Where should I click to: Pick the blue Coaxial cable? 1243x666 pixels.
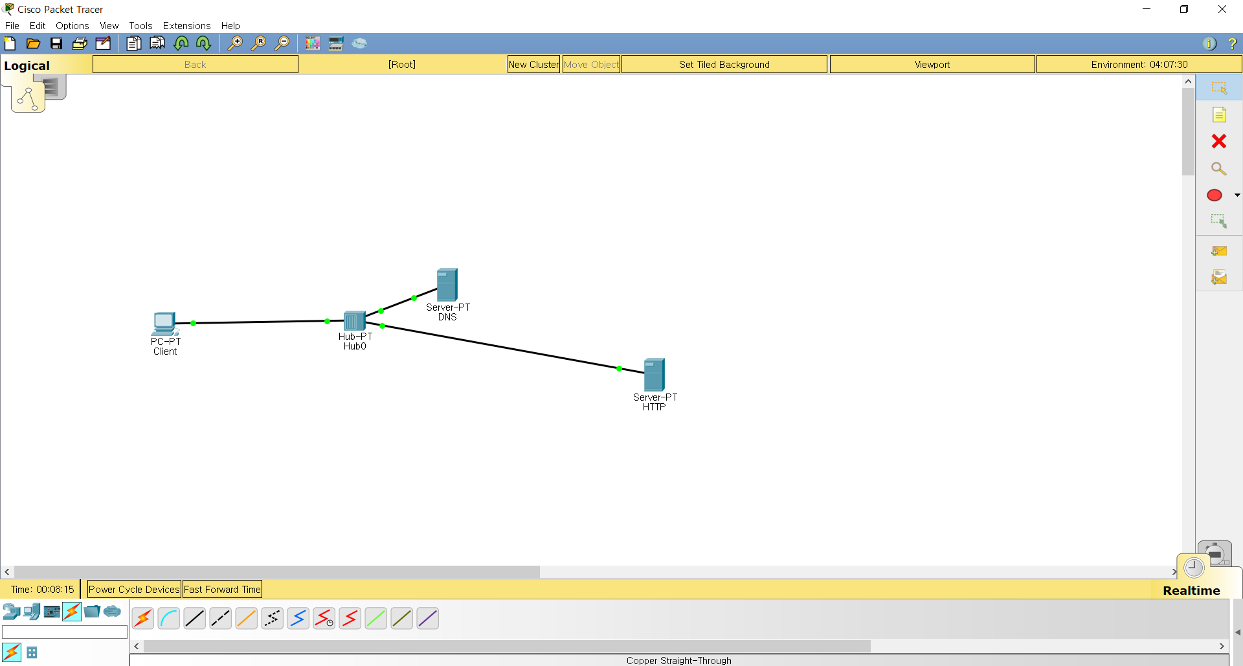click(x=298, y=619)
